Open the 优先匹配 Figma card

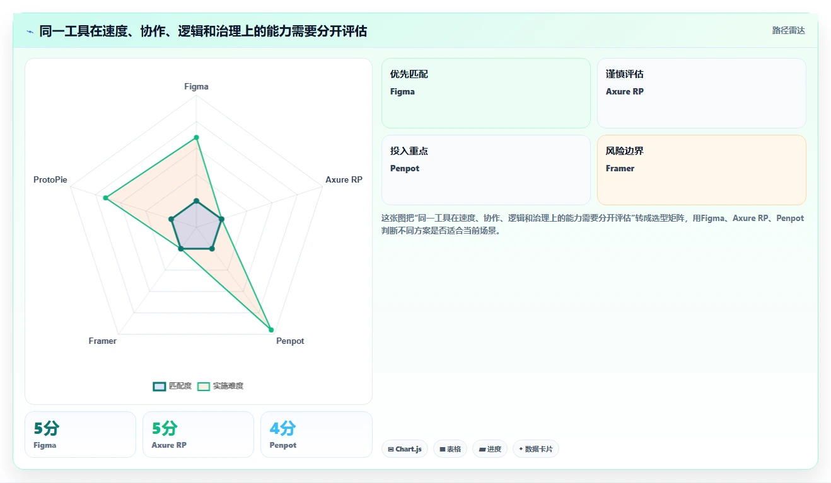click(x=486, y=93)
